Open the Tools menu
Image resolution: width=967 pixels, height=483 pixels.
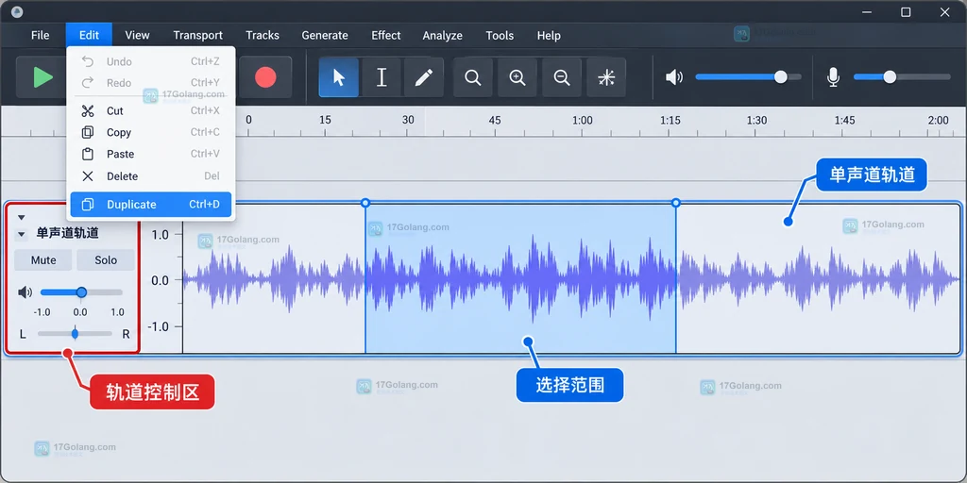500,35
